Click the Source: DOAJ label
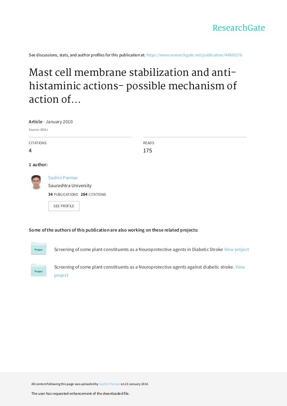This screenshot has height=406, width=287. [x=38, y=130]
